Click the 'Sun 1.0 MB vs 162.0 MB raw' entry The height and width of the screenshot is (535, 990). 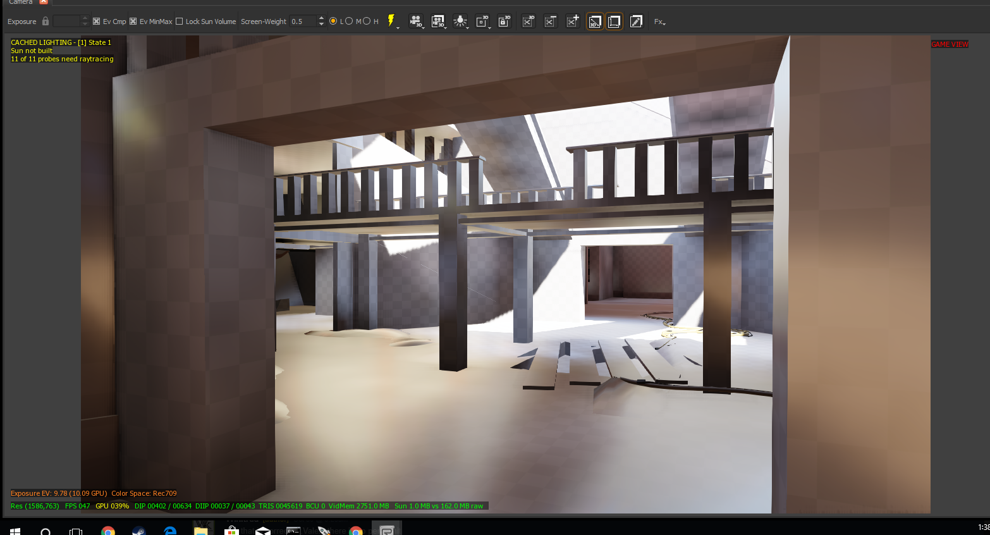tap(439, 506)
